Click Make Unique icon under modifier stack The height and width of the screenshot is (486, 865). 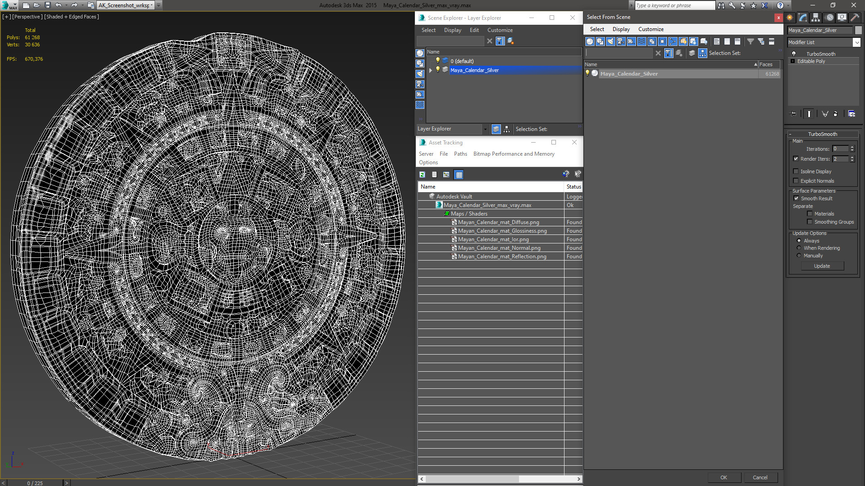pos(825,114)
